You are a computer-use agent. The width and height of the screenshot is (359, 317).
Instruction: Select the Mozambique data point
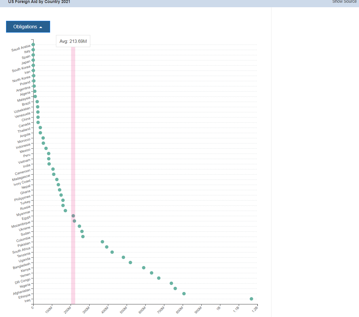[x=74, y=221]
